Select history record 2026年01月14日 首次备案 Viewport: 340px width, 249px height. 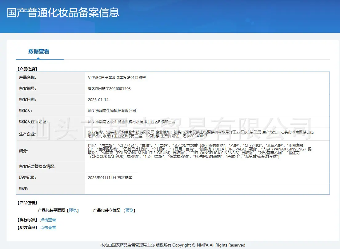[x=110, y=177]
